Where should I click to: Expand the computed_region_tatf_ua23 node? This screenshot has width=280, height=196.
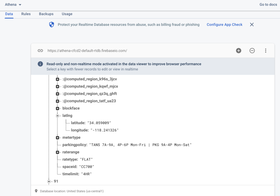pyautogui.click(x=57, y=101)
